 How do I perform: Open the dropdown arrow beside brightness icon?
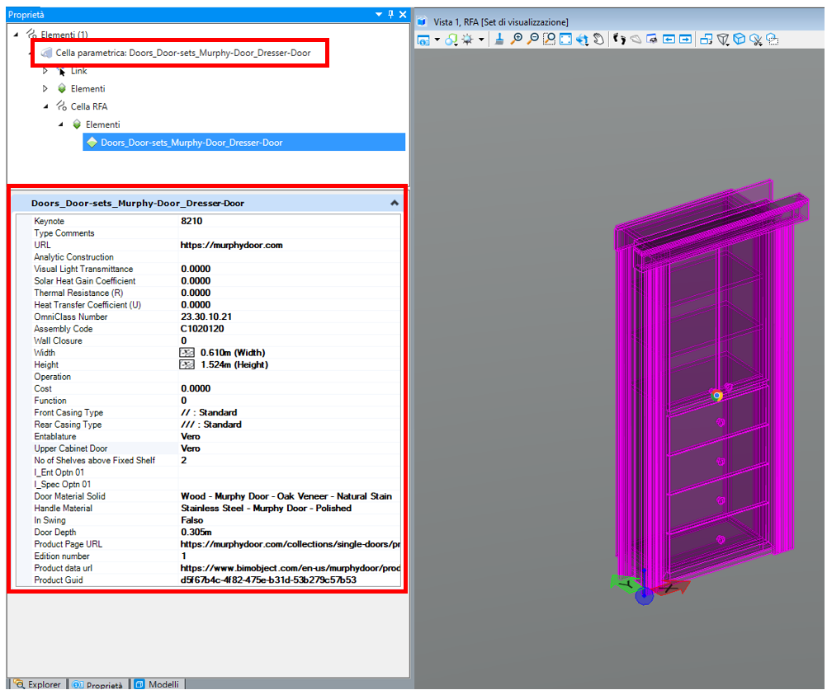pyautogui.click(x=481, y=40)
